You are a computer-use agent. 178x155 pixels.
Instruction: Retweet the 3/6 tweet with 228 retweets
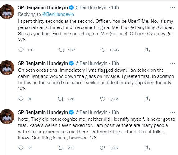coord(60,99)
